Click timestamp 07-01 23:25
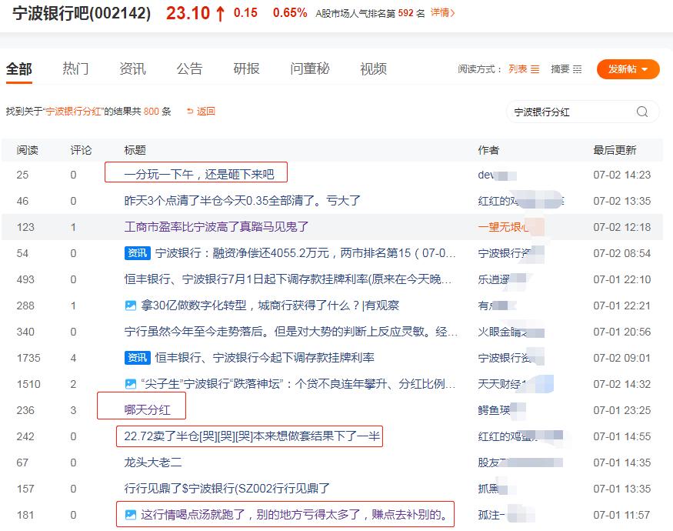This screenshot has height=531, width=673. 622,410
